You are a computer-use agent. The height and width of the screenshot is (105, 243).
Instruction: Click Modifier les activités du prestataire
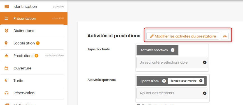pos(183,36)
